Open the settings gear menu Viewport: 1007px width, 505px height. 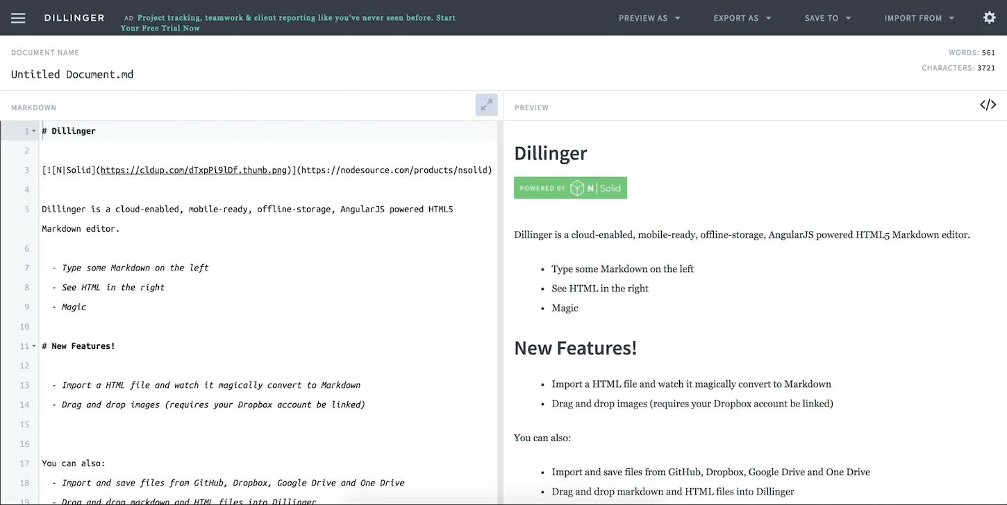click(990, 18)
